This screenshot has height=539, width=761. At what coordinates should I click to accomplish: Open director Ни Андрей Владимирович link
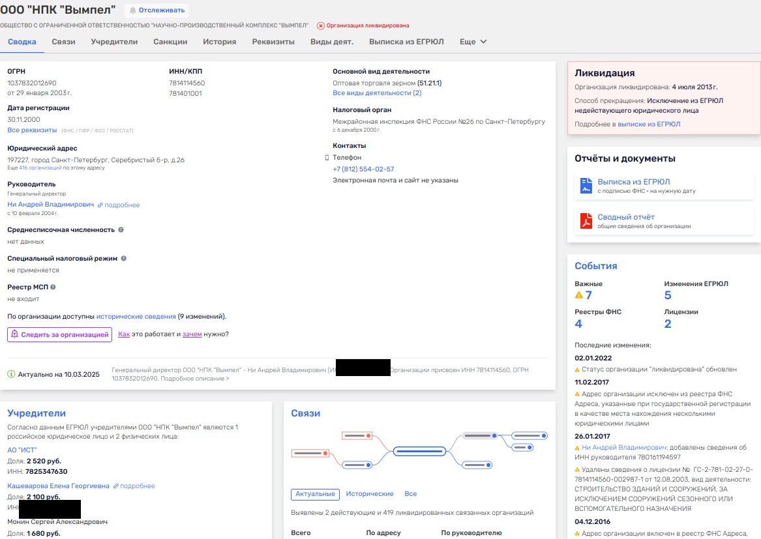[50, 204]
